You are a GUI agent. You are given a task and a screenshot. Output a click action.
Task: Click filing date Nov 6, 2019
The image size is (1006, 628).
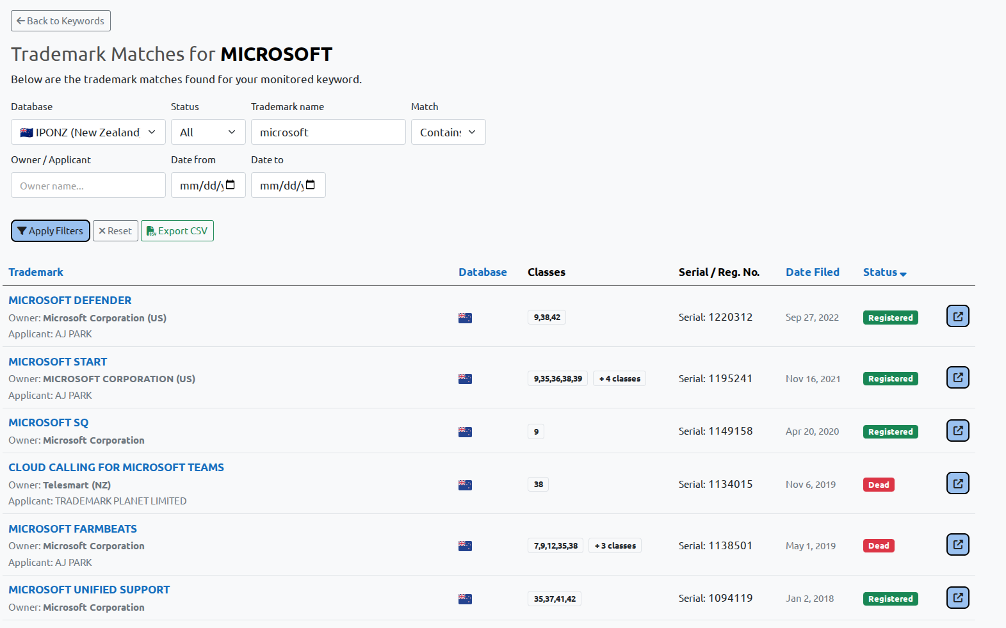click(811, 485)
